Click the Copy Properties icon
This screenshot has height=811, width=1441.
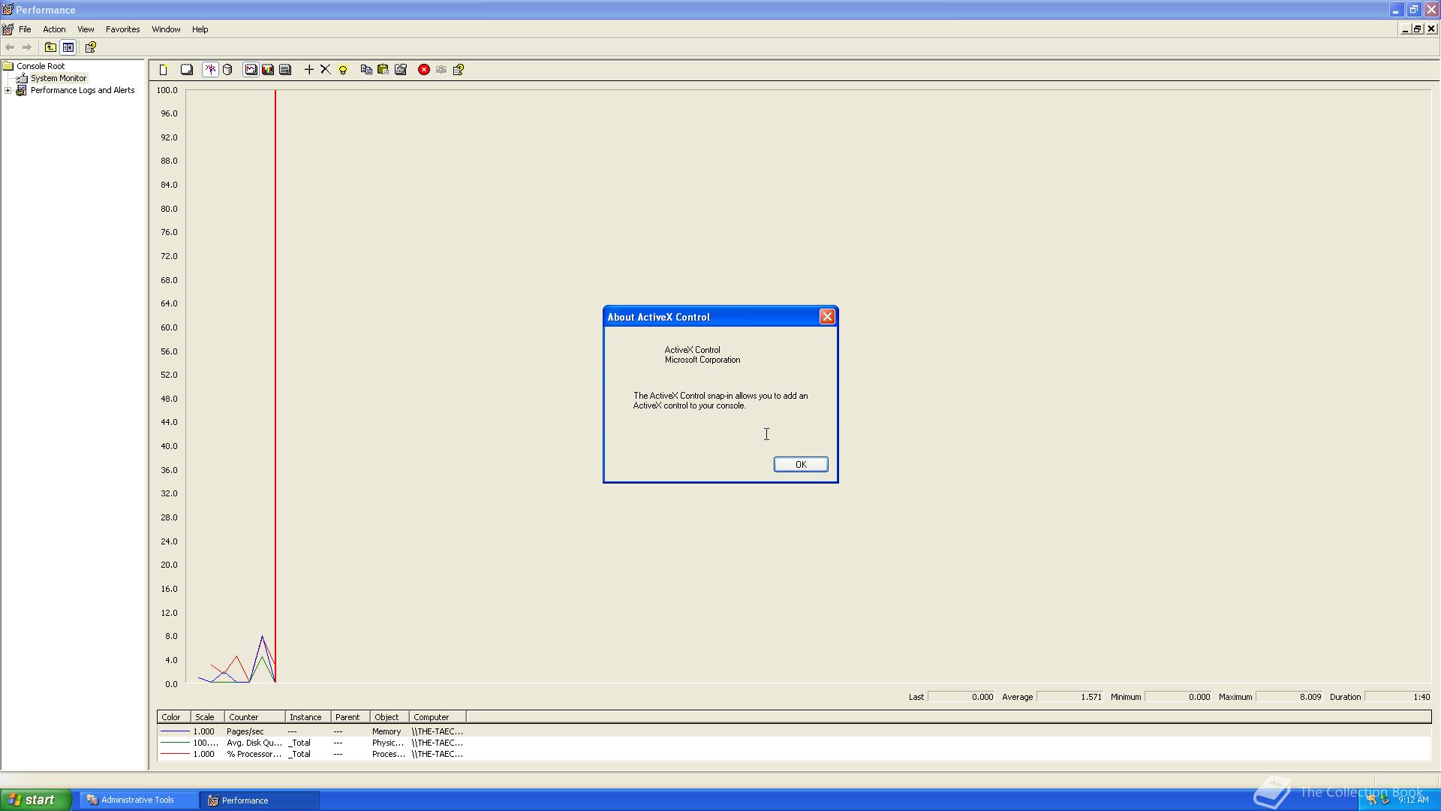pos(366,70)
